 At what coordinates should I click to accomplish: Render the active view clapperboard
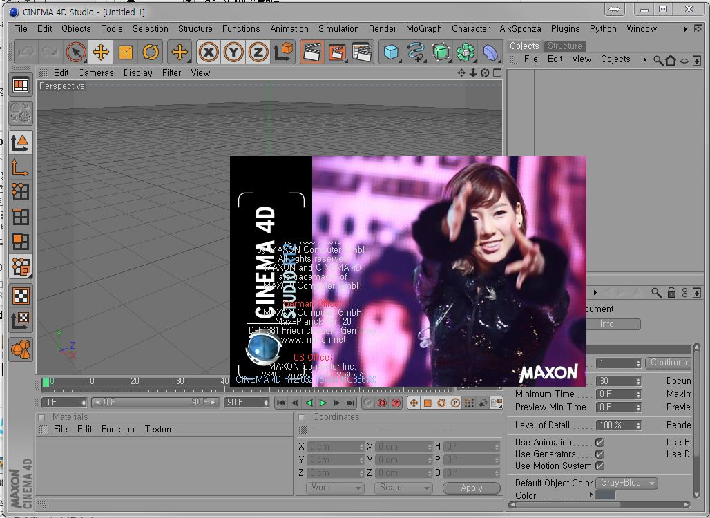click(x=312, y=52)
